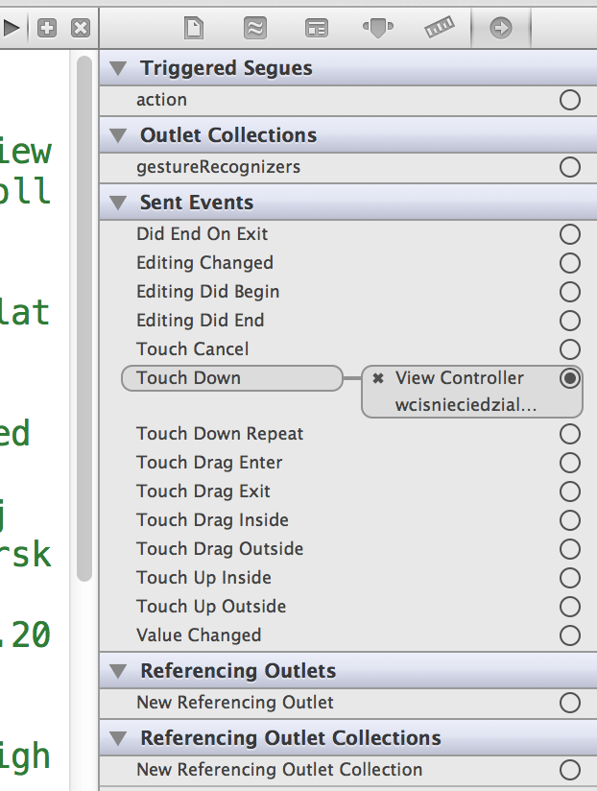Click the X close button beside plus

[81, 28]
